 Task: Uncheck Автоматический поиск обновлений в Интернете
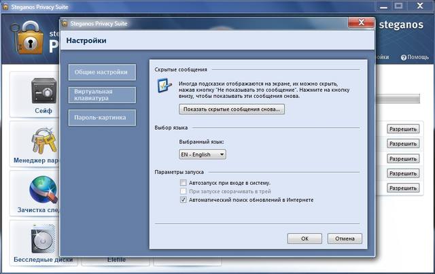183,200
